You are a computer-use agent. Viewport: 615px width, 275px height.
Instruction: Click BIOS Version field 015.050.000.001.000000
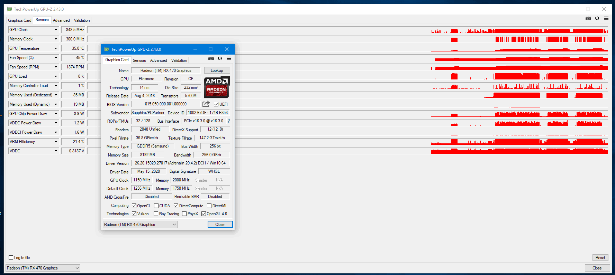[x=166, y=104]
